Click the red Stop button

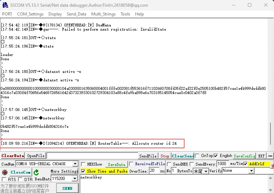point(165,156)
